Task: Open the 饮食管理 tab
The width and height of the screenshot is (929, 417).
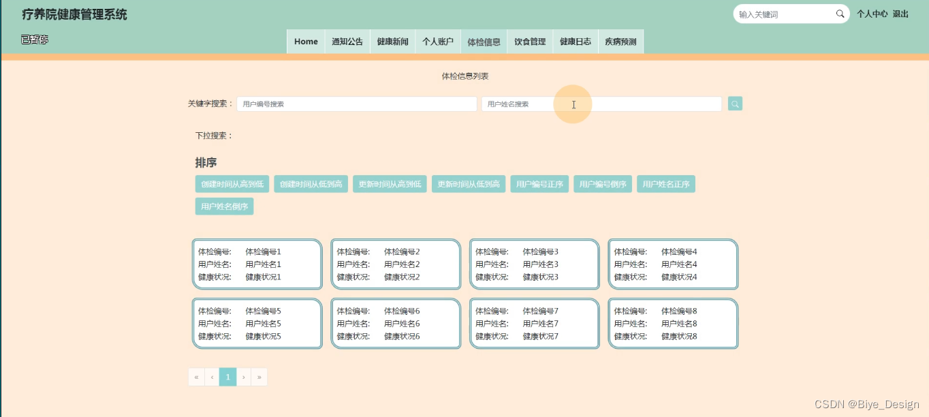Action: (x=530, y=42)
